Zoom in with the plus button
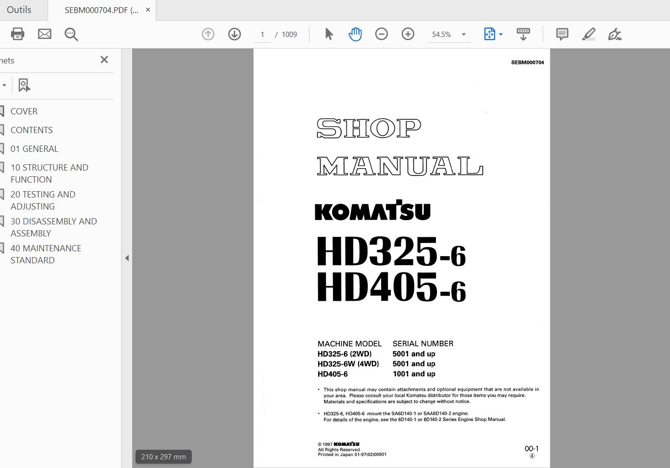The image size is (670, 468). [408, 34]
